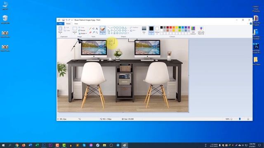The width and height of the screenshot is (264, 148).
Task: Click the Paint canvas image
Action: point(123,75)
